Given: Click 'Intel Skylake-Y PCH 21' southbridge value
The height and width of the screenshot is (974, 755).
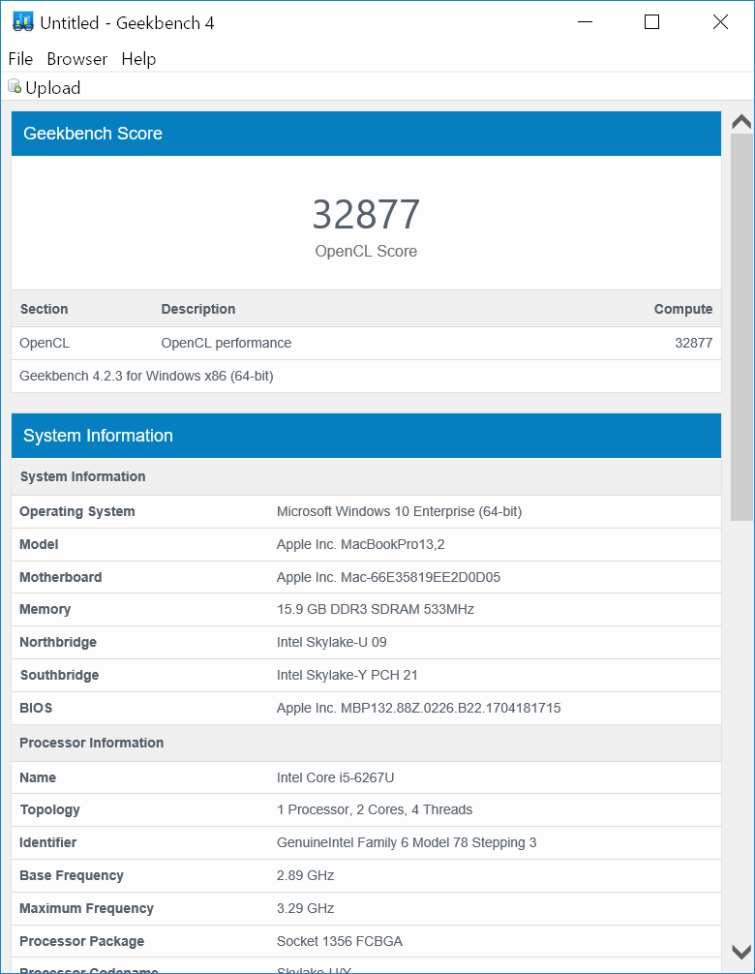Looking at the screenshot, I should (347, 675).
